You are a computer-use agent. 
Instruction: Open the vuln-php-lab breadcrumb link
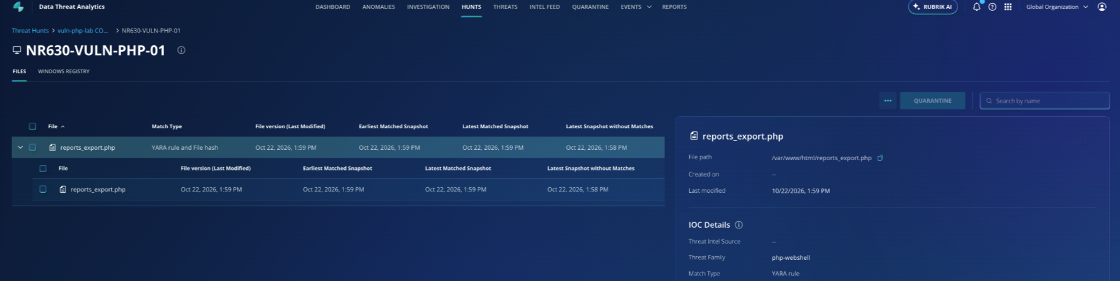tap(83, 30)
